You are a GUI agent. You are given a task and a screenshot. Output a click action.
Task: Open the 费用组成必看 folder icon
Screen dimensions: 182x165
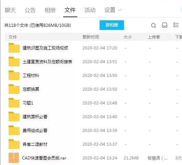tap(14, 130)
